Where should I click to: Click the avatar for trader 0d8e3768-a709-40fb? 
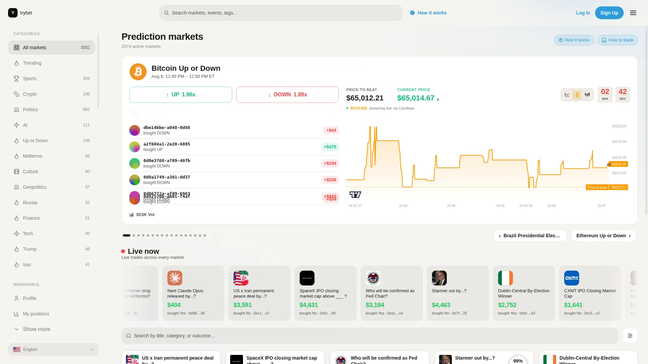tap(135, 163)
